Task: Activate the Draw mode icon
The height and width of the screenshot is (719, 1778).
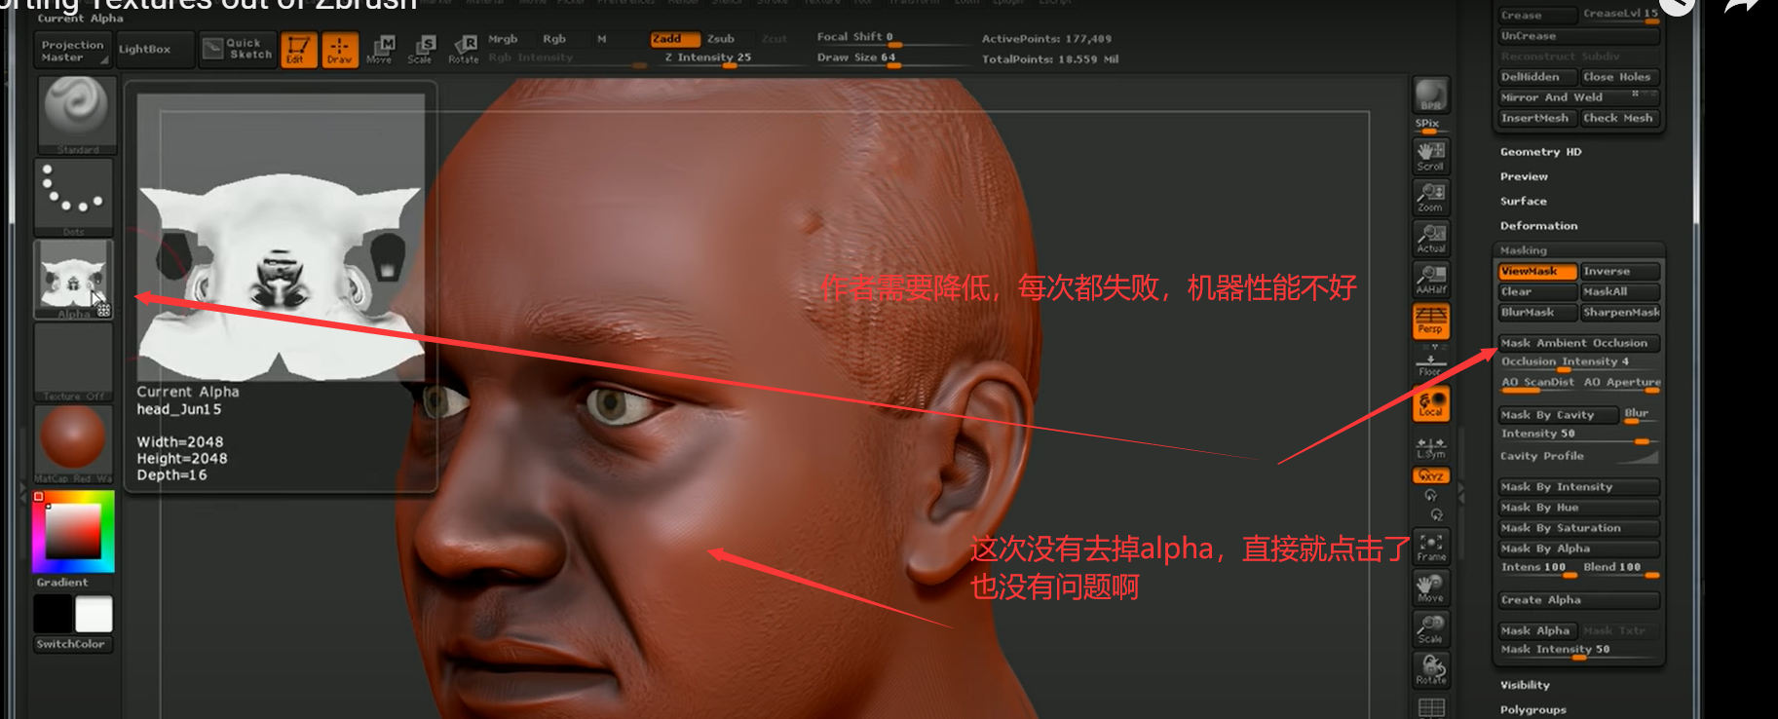Action: click(339, 50)
